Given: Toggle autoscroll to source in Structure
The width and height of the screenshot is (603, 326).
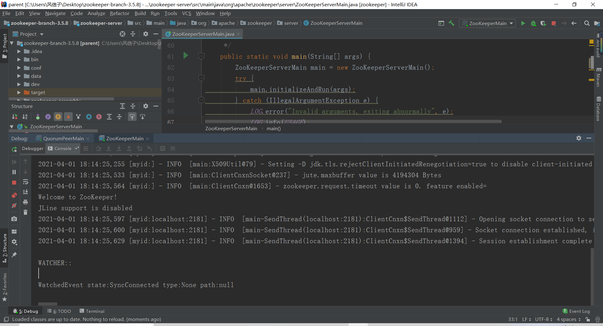Looking at the screenshot, I should click(132, 117).
